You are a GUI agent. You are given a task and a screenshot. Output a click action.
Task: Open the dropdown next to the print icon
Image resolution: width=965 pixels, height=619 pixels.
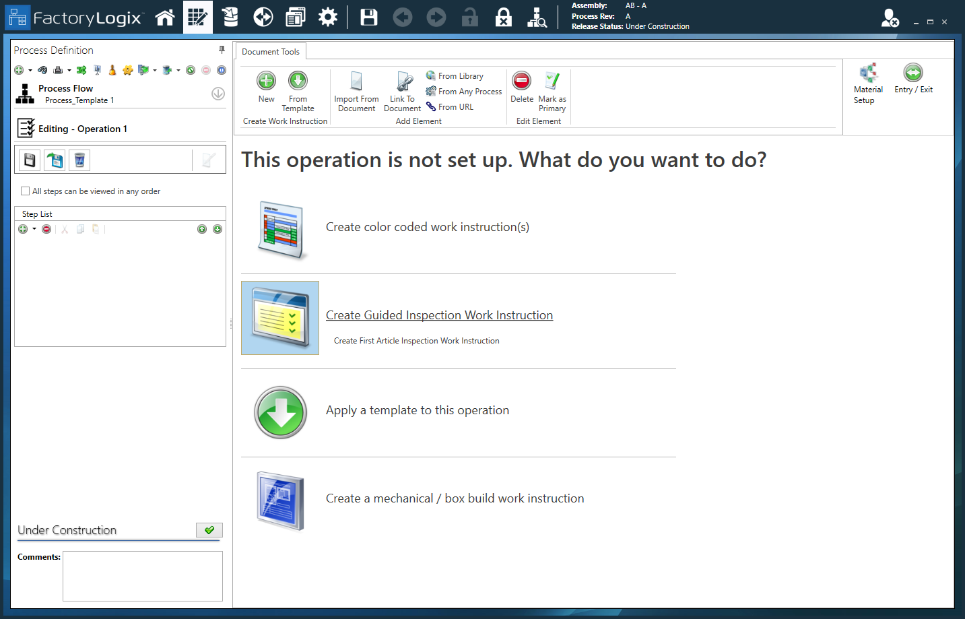pyautogui.click(x=69, y=69)
